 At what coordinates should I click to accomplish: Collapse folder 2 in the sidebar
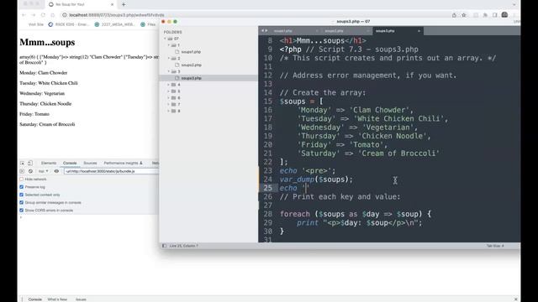pos(169,58)
